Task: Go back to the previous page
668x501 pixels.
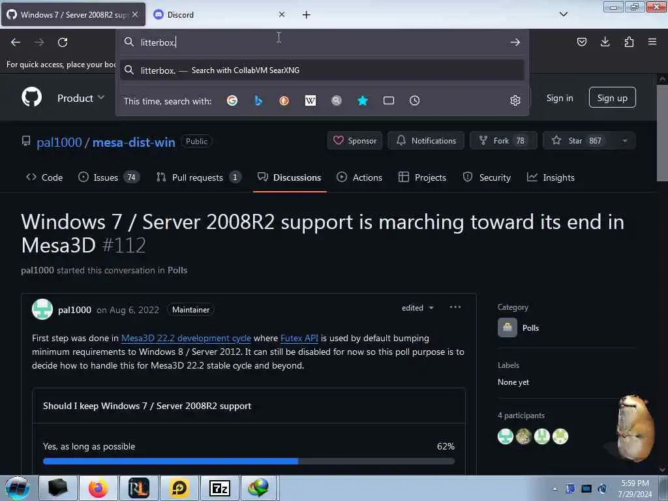Action: (x=16, y=42)
